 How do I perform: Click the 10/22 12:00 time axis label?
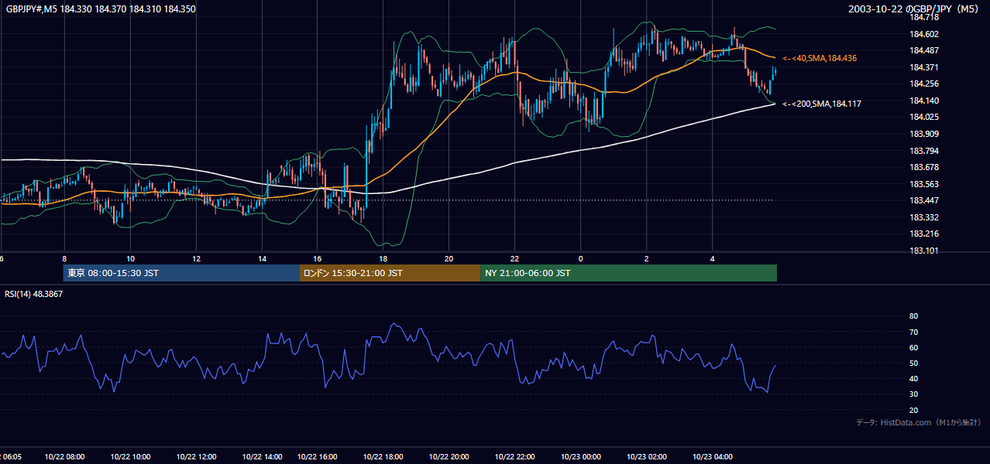(x=197, y=457)
